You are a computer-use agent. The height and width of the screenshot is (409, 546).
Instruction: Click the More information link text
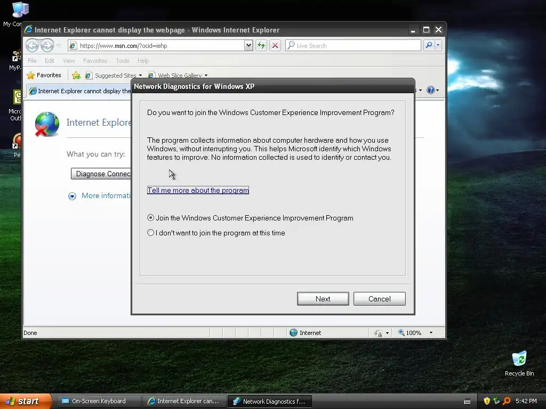(106, 195)
